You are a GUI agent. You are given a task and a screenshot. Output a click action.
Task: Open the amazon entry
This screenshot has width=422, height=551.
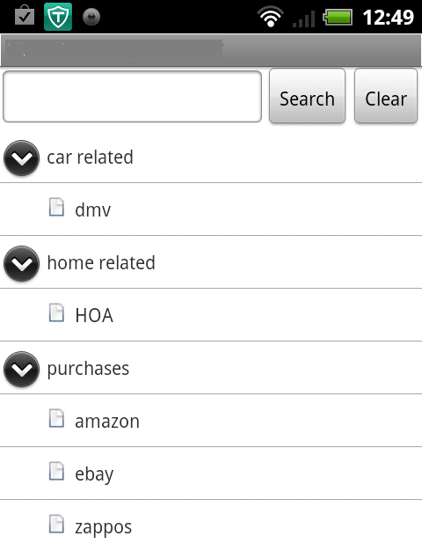[211, 421]
